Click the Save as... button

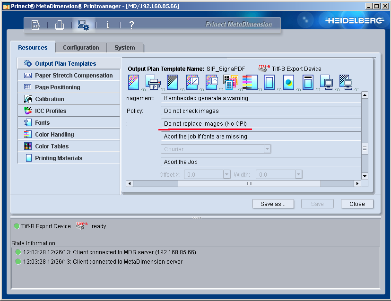point(273,204)
